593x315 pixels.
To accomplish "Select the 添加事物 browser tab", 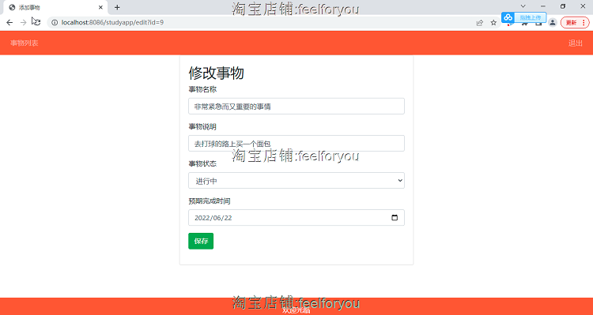I will [55, 8].
